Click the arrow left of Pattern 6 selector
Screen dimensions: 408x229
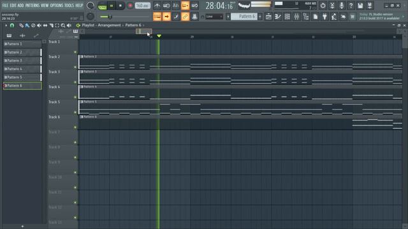coord(228,17)
